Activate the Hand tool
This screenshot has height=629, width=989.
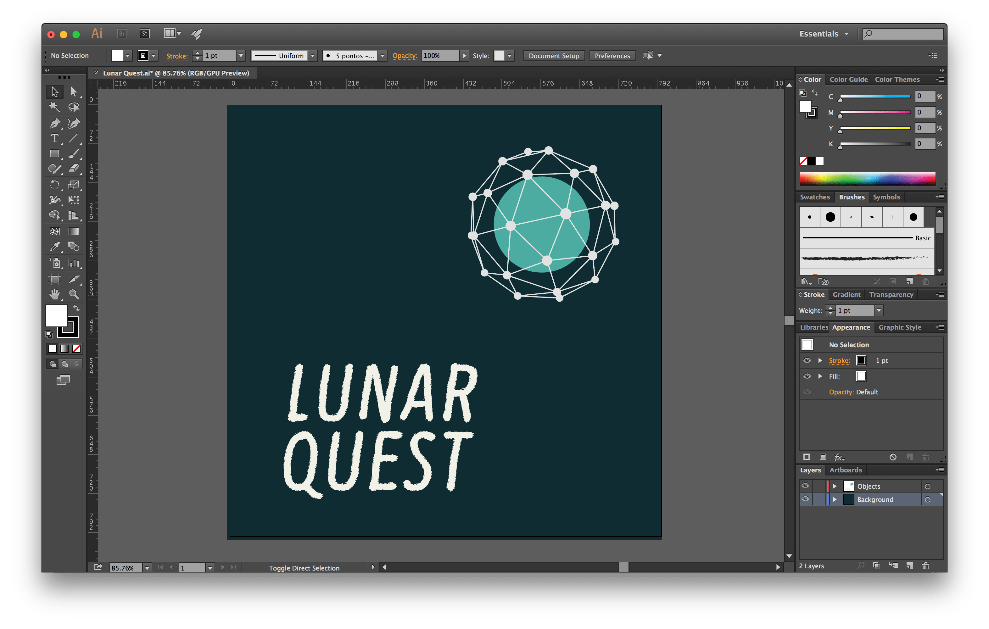point(55,294)
